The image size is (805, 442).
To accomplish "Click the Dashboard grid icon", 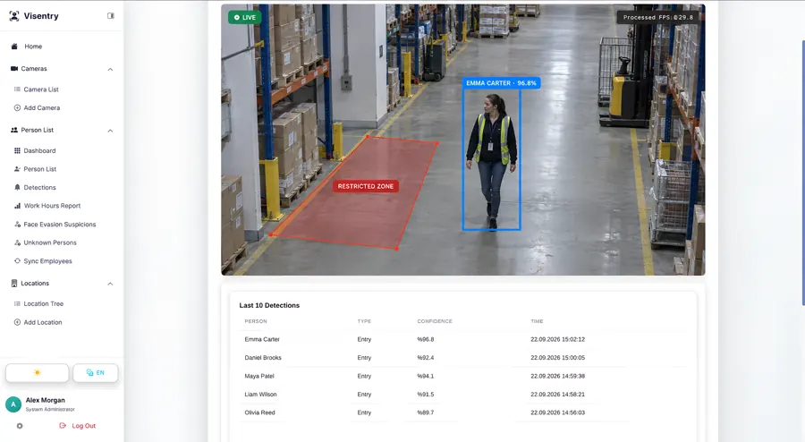I will coord(17,150).
